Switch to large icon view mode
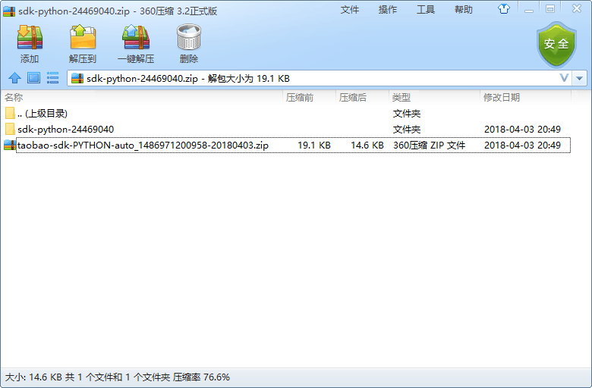This screenshot has height=388, width=592. coord(33,78)
